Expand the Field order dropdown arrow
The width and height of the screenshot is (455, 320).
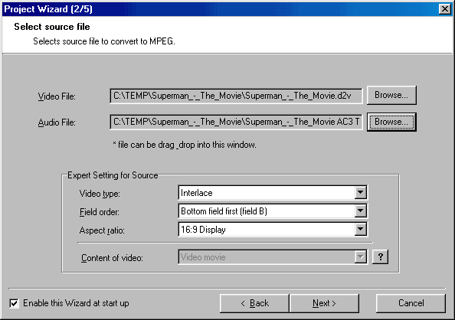coord(360,211)
